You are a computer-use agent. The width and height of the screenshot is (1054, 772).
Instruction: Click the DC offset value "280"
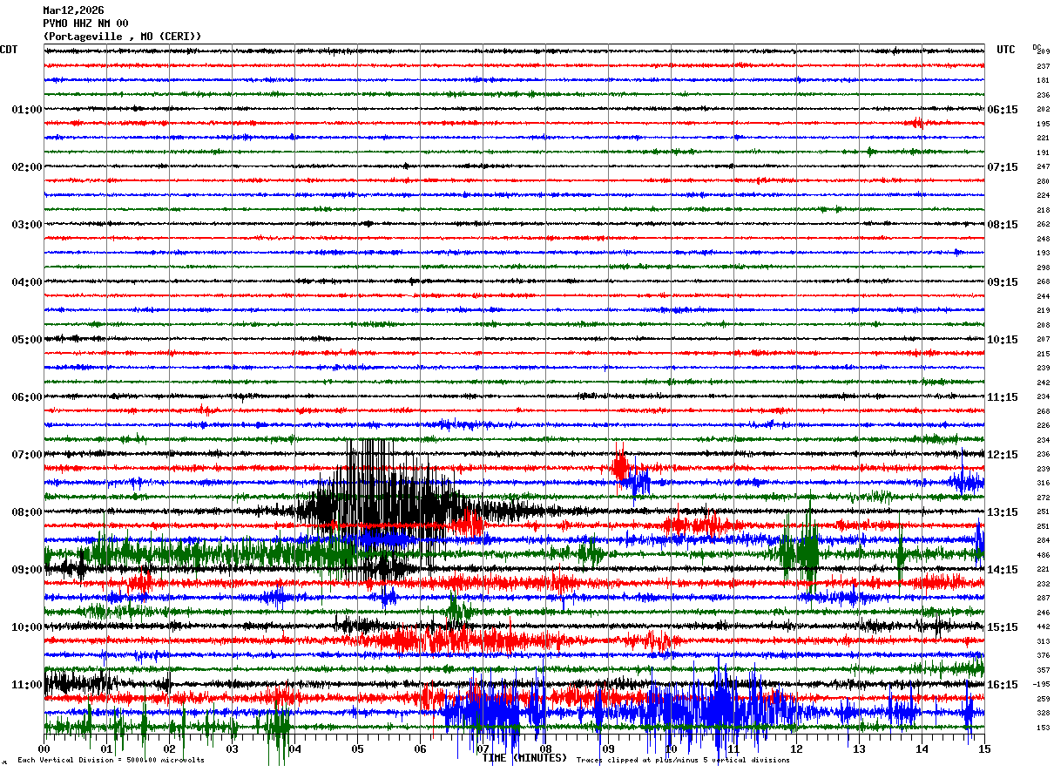(1043, 181)
